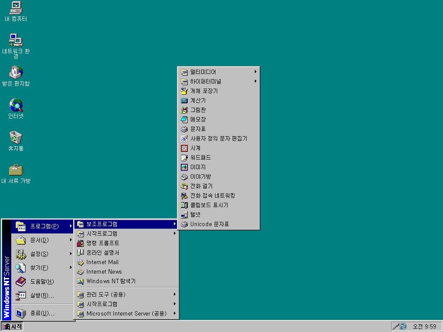Click the keyboard layout tray icon beside the clock
443x332 pixels.
(404, 327)
